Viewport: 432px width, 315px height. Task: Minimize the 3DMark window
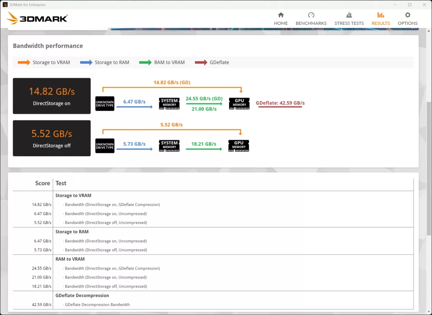click(395, 5)
